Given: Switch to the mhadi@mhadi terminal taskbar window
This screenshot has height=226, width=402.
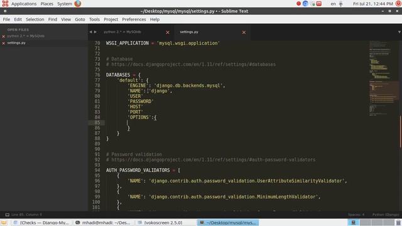Looking at the screenshot, I should tap(103, 222).
